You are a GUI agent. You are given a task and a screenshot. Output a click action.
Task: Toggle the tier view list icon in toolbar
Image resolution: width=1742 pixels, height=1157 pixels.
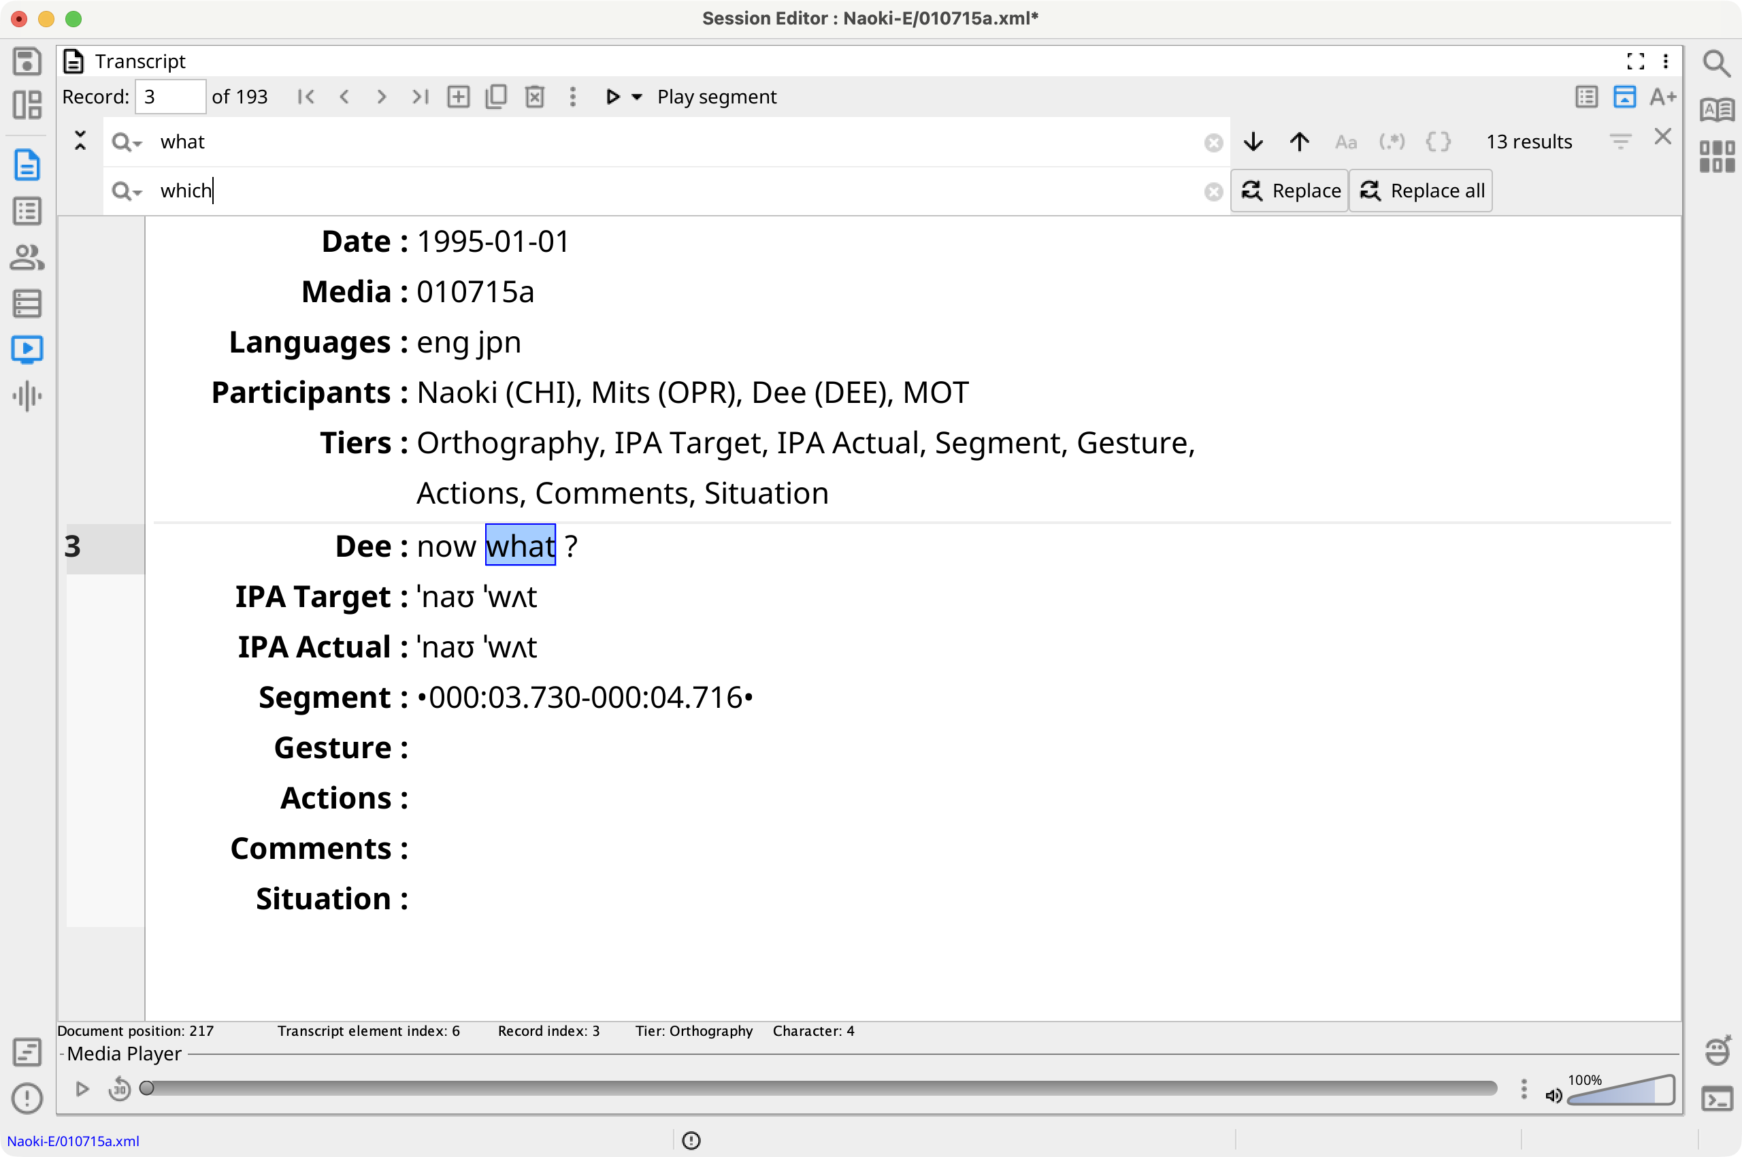pos(1586,97)
